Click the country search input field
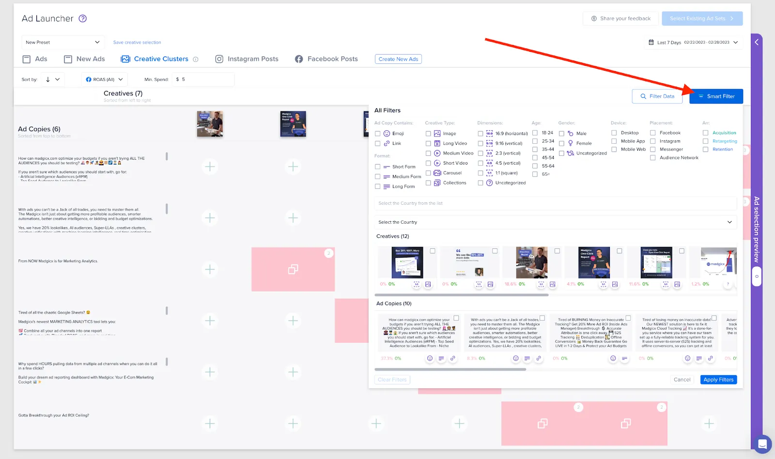The image size is (775, 459). tap(556, 203)
